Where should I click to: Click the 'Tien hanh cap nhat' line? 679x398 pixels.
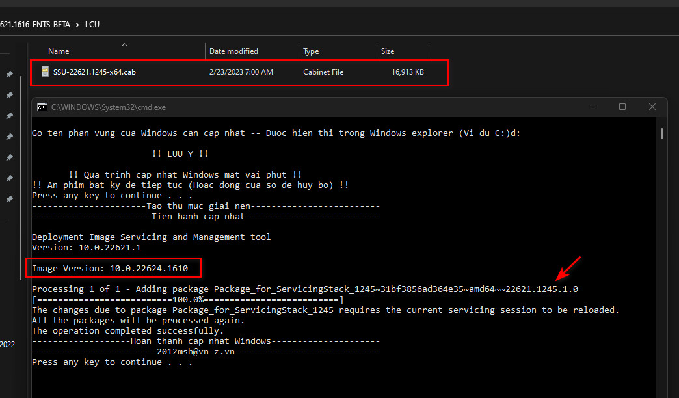[206, 217]
